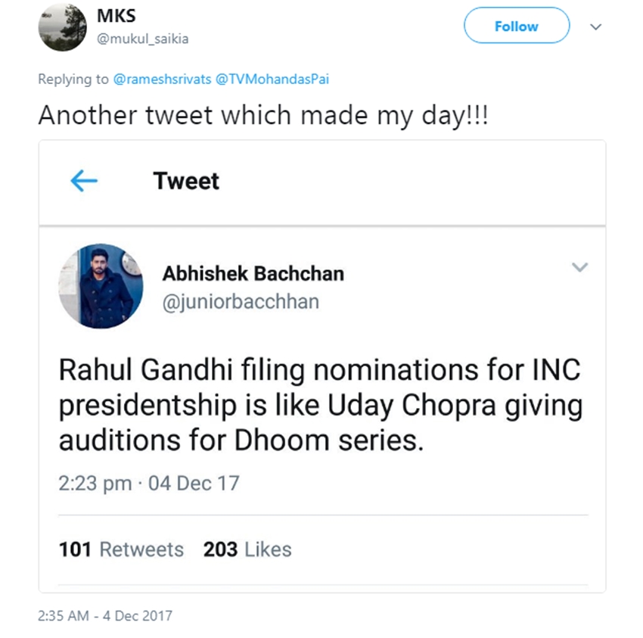Click the @juniorbacchhan handle

point(241,301)
